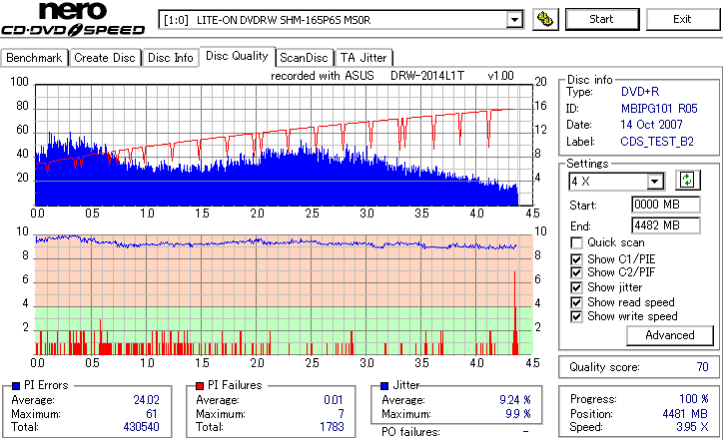Click PI Errors total 430540
The width and height of the screenshot is (723, 440).
[141, 427]
